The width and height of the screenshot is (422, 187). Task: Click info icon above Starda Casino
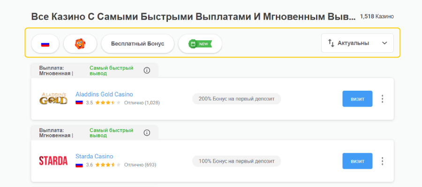point(147,132)
